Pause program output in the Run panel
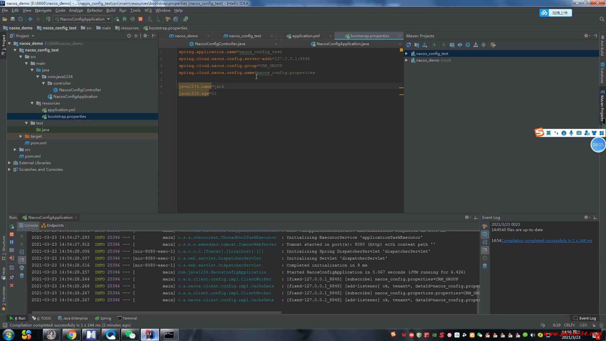The image size is (606, 341). click(x=12, y=242)
